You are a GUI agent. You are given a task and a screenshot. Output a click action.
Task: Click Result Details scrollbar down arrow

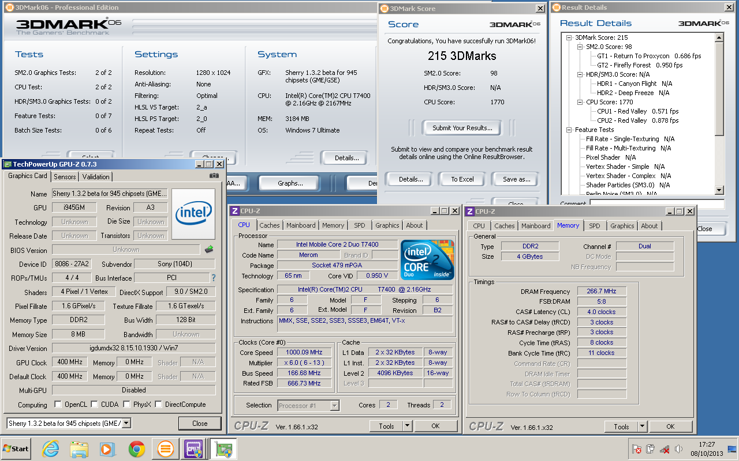click(719, 190)
